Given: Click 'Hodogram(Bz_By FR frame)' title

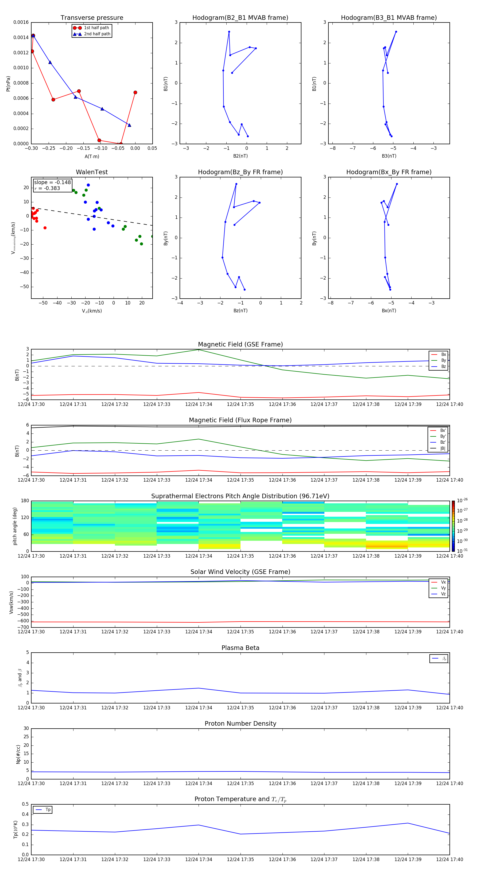Looking at the screenshot, I should click(240, 172).
